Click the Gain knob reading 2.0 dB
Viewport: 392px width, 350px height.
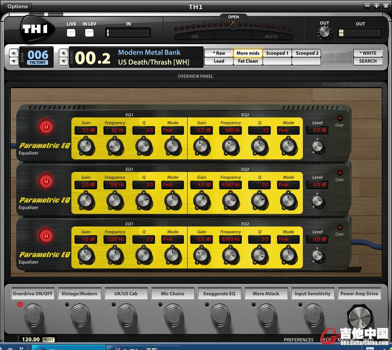tap(86, 201)
